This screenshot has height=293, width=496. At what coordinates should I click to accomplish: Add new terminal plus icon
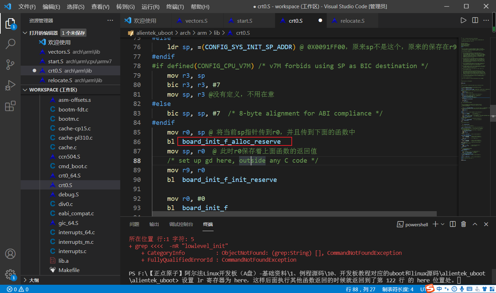coord(435,224)
